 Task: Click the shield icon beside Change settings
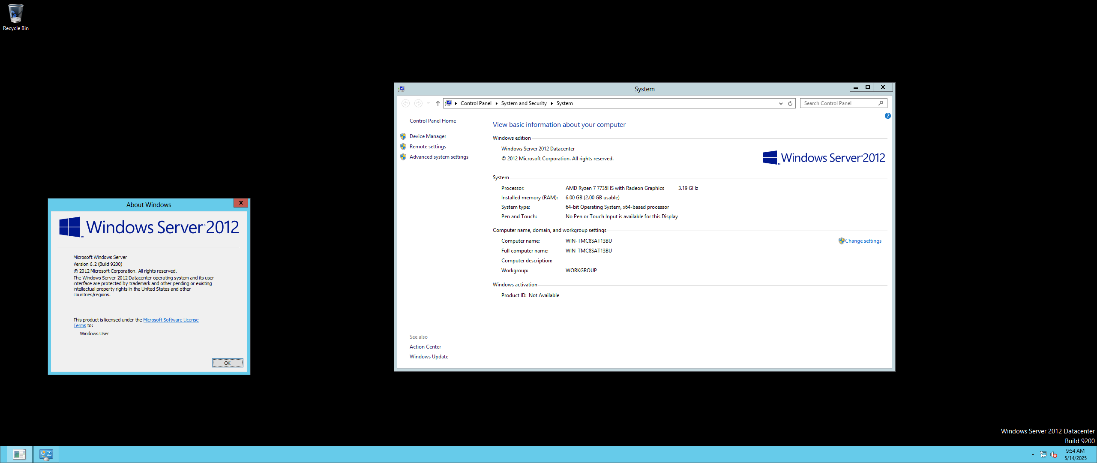point(841,241)
